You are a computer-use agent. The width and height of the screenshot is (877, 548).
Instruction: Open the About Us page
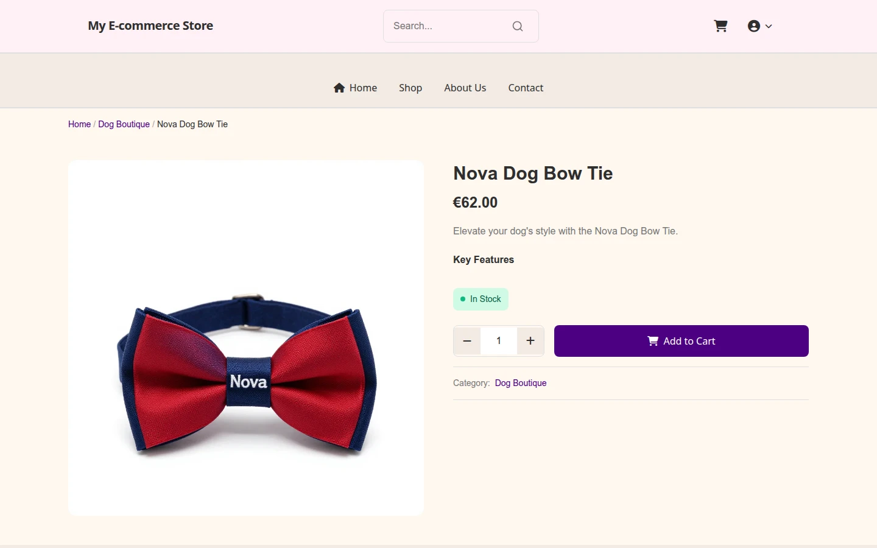click(x=465, y=88)
